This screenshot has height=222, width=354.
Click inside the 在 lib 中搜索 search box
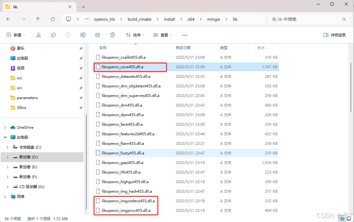[308, 19]
